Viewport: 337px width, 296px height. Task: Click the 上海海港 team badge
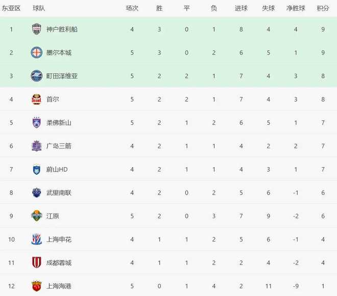pos(36,286)
